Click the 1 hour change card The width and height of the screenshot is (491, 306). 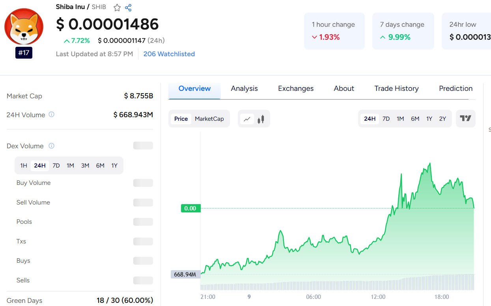[334, 31]
